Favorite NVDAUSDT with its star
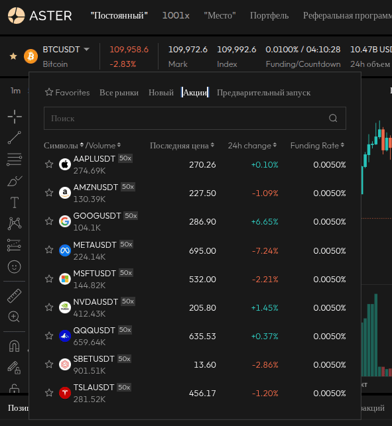The image size is (392, 426). click(x=49, y=307)
